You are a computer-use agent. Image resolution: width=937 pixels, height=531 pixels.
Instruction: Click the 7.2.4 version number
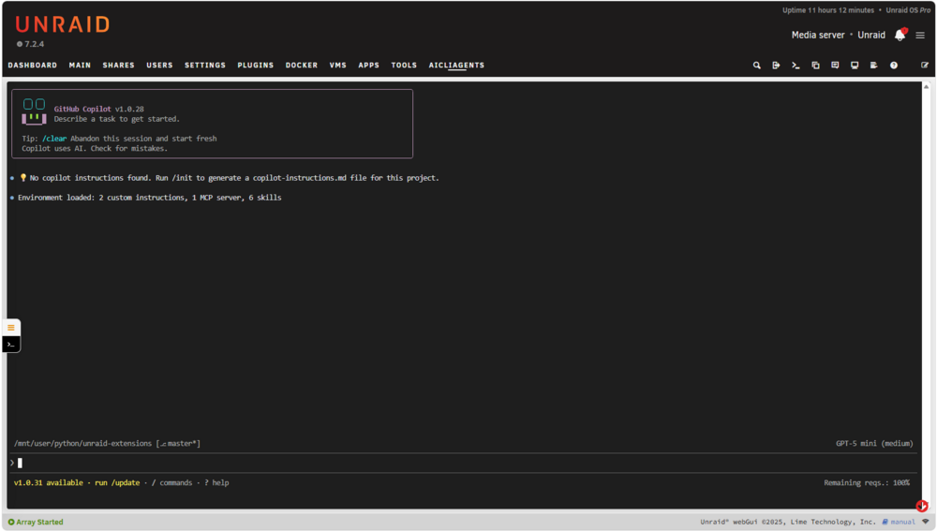pyautogui.click(x=34, y=44)
